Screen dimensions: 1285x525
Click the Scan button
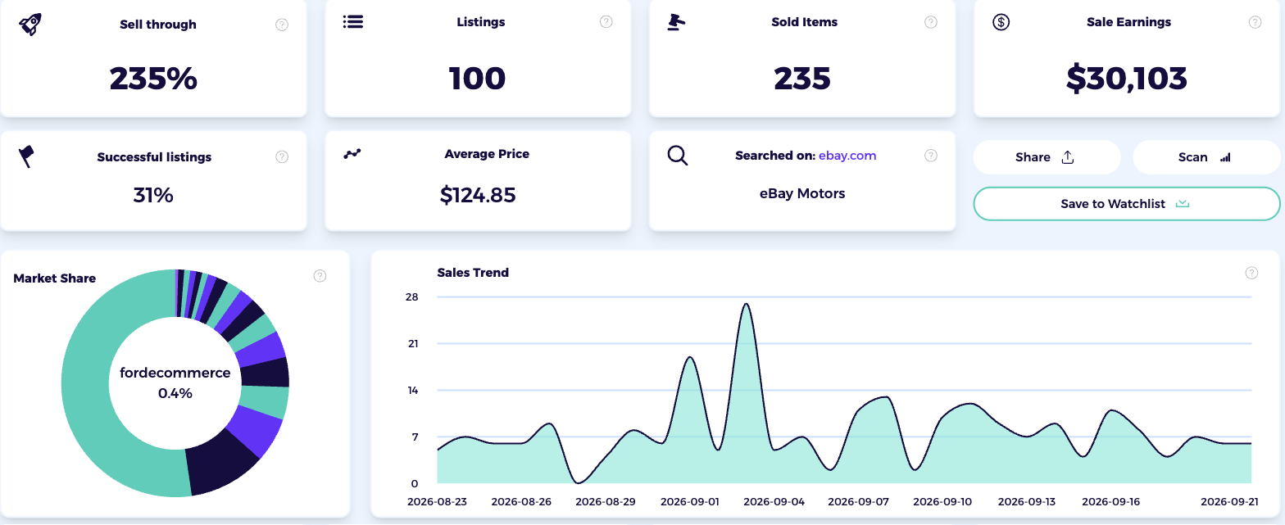[1206, 157]
